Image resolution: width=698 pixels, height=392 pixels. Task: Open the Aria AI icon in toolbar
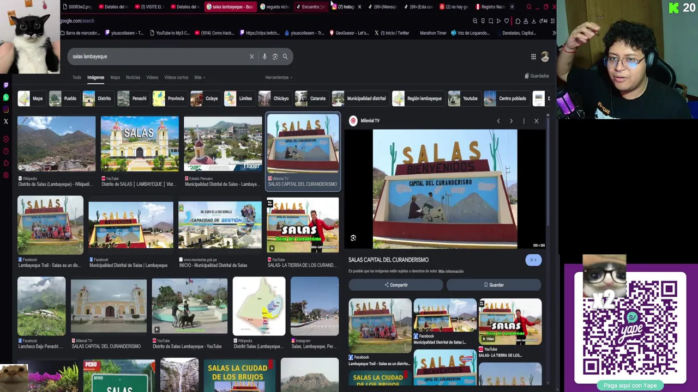543,21
